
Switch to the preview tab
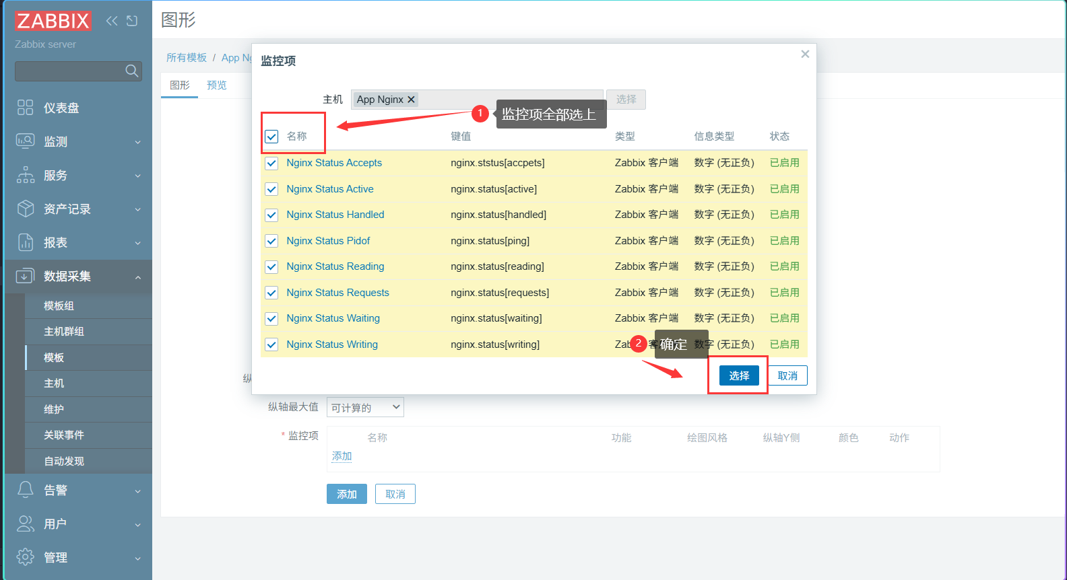click(x=217, y=85)
